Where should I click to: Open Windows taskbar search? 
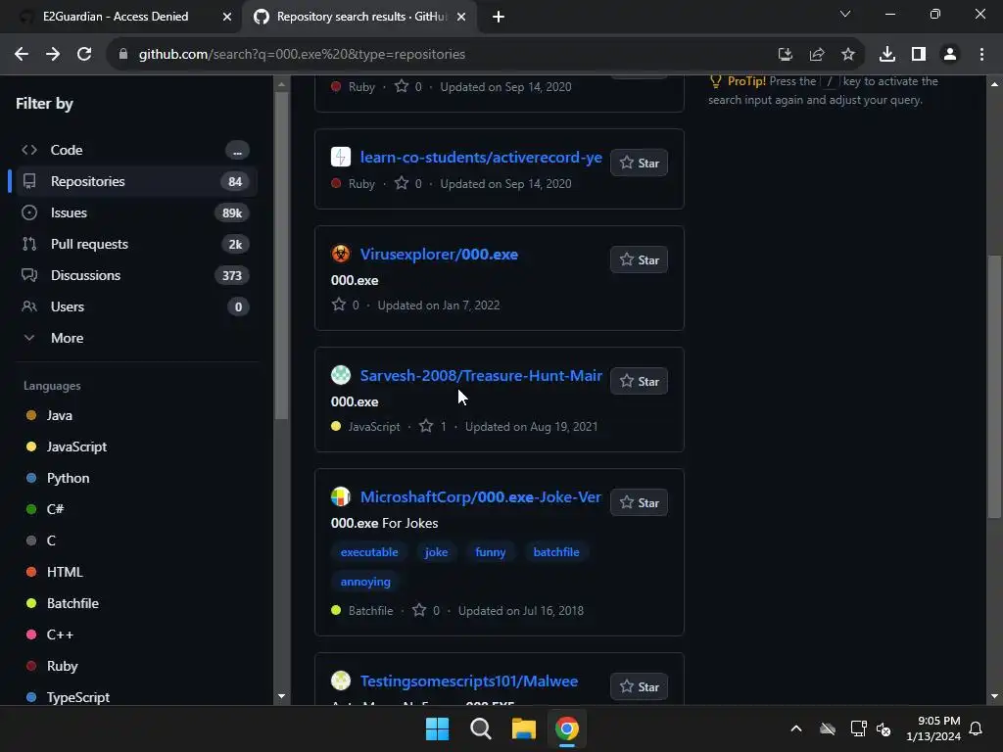click(480, 728)
